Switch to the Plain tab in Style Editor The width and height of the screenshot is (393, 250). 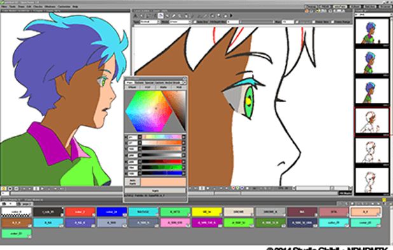point(130,82)
